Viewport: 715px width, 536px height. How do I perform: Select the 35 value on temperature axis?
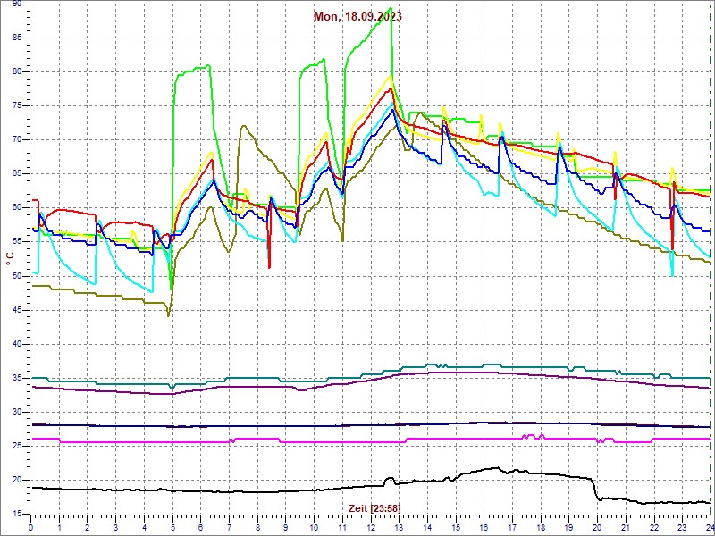[17, 378]
